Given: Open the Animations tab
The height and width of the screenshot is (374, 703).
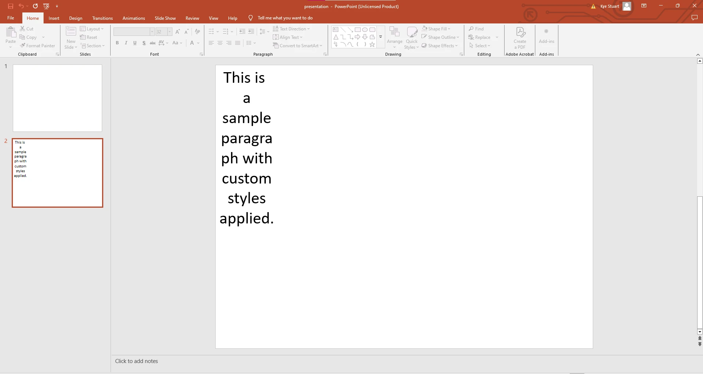Looking at the screenshot, I should click(x=134, y=18).
